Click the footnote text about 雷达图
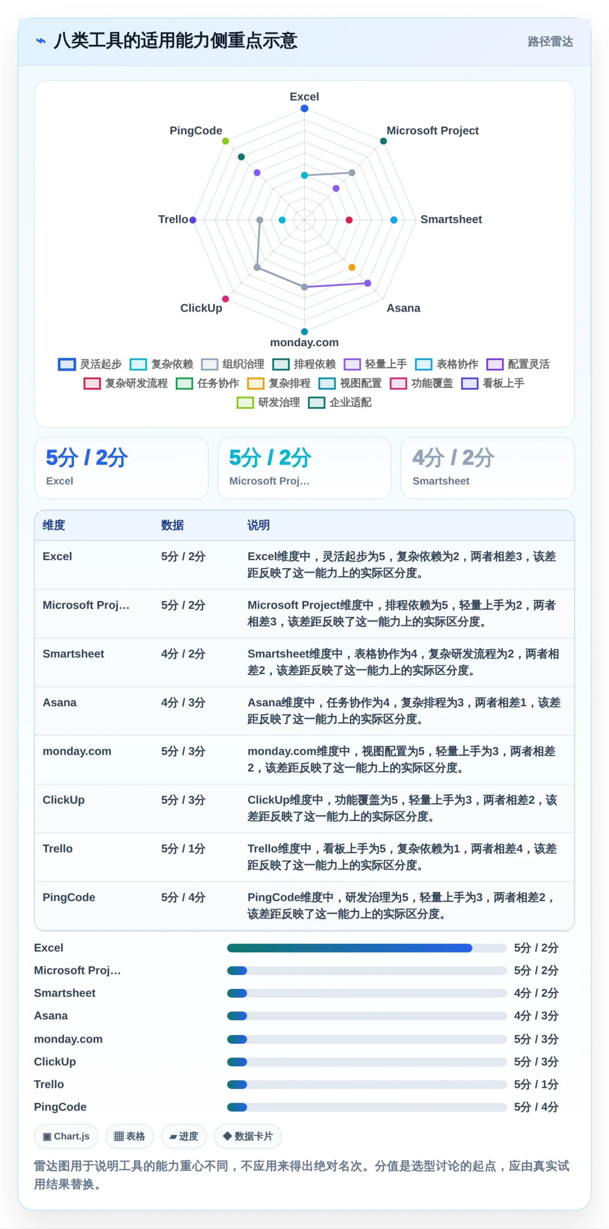 [302, 1175]
